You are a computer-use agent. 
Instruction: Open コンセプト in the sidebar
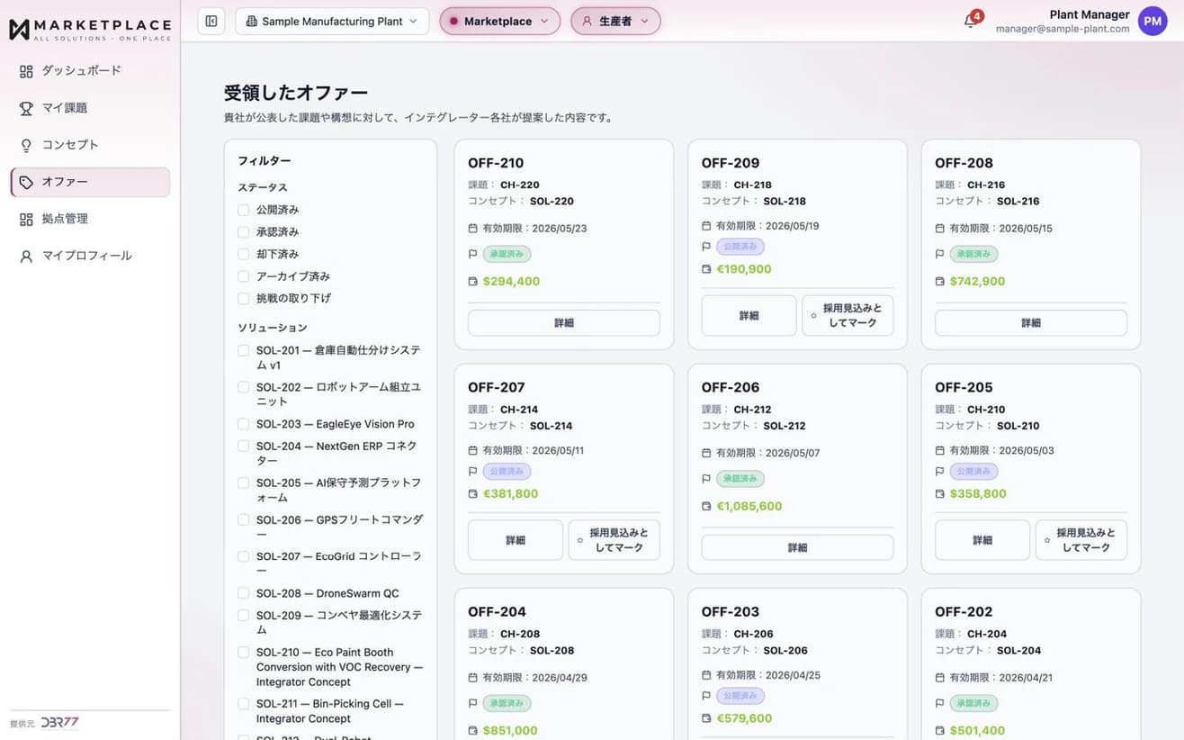pos(90,145)
